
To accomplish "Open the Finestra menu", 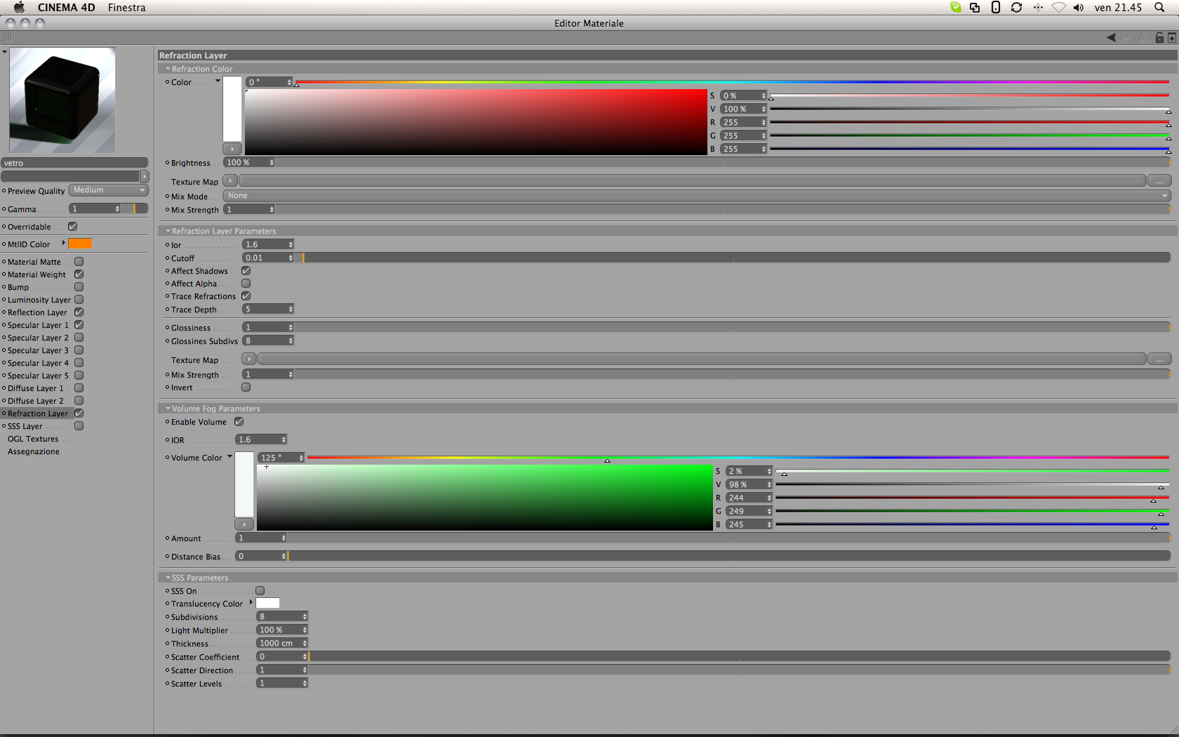I will click(x=126, y=8).
